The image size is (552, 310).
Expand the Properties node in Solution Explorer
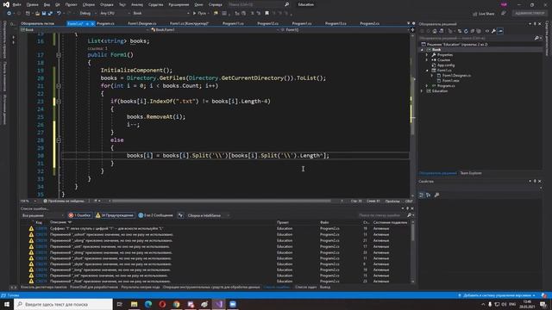click(x=427, y=55)
